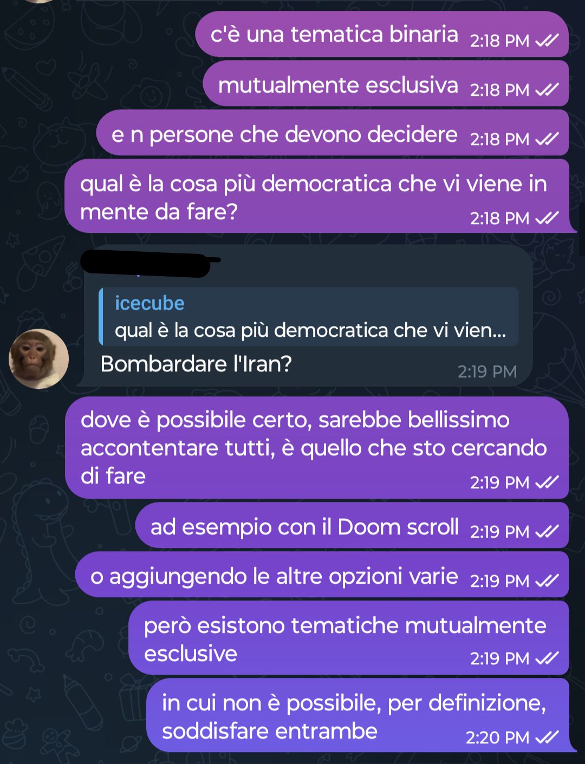Tap the 'e n persone che devono decidere' message
The width and height of the screenshot is (585, 764).
333,133
